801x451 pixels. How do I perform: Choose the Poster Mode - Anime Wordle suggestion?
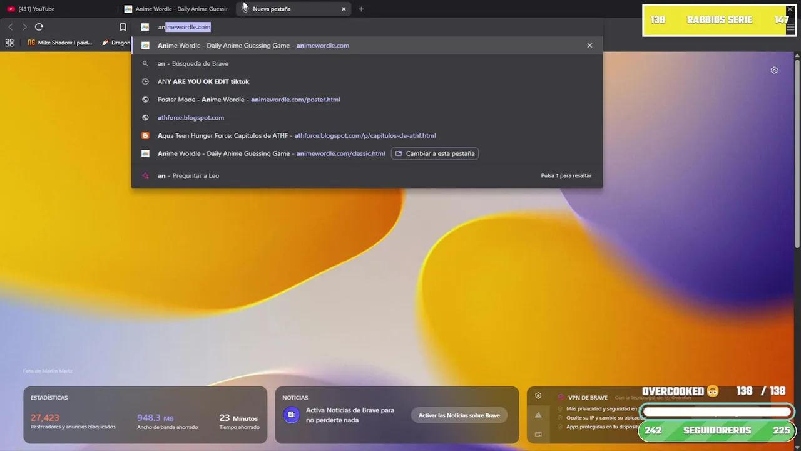coord(367,100)
